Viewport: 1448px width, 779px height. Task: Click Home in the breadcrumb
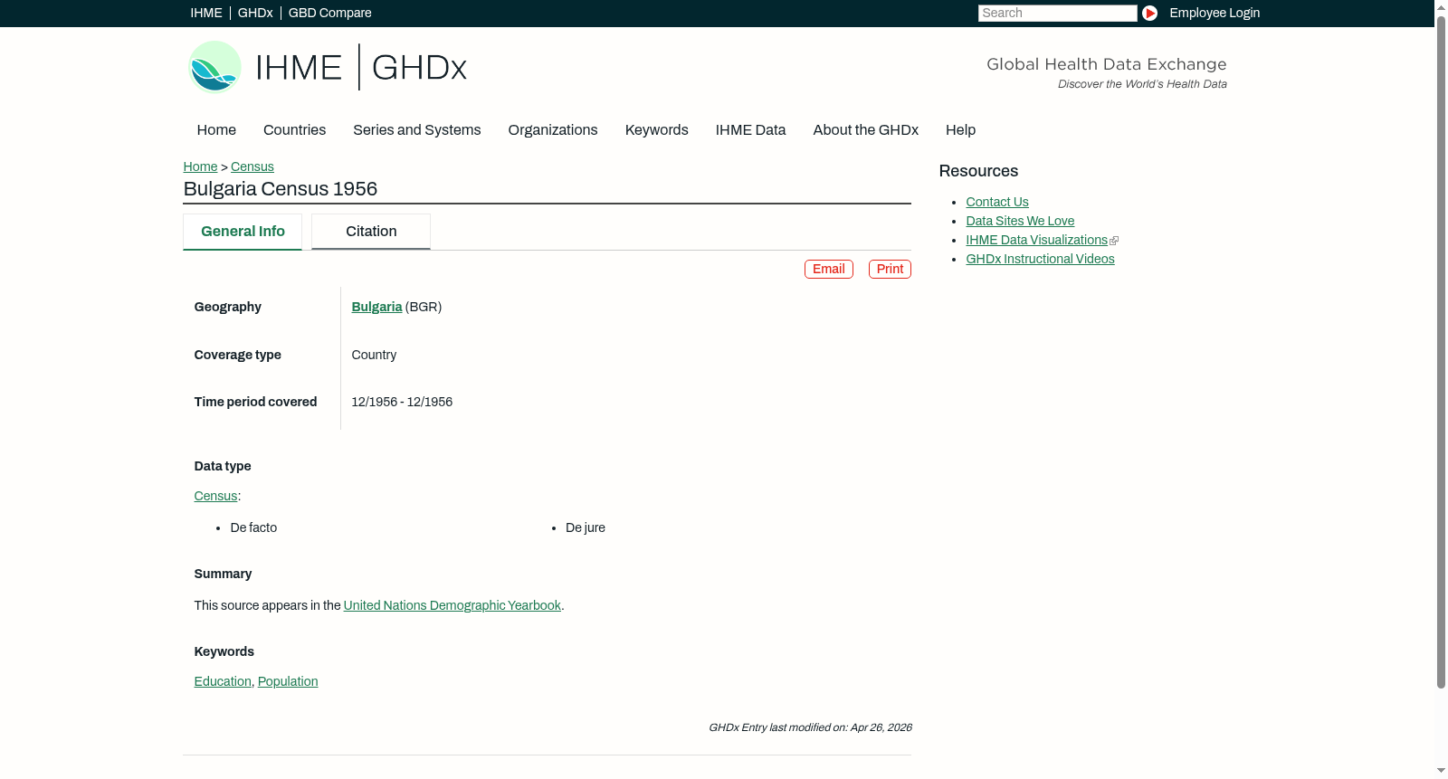pyautogui.click(x=200, y=166)
